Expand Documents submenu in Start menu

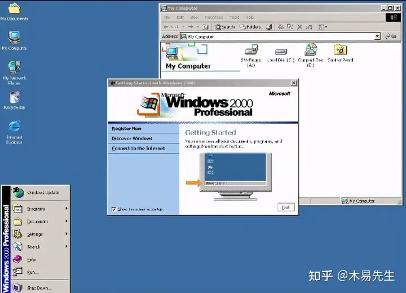41,221
